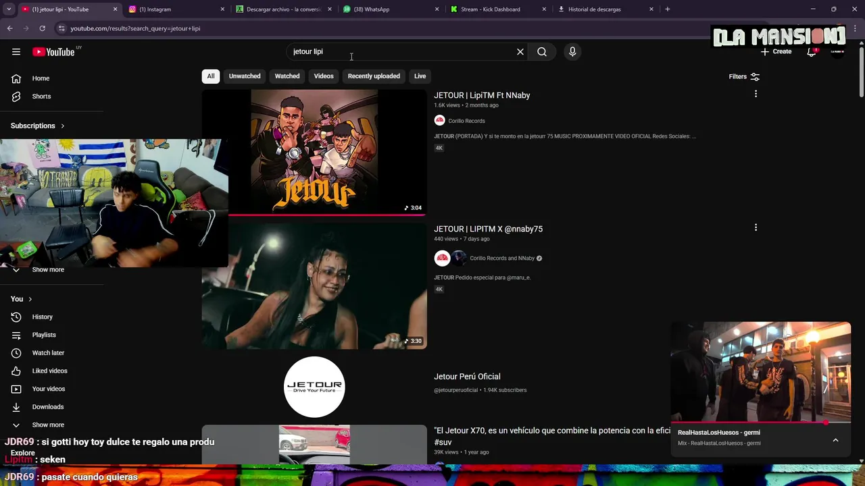Click the browser address bar URL
The height and width of the screenshot is (486, 865).
pyautogui.click(x=135, y=28)
